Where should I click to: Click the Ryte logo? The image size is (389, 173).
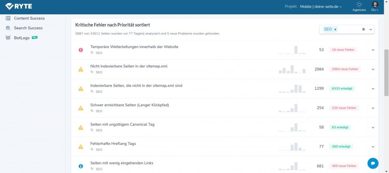pos(19,6)
